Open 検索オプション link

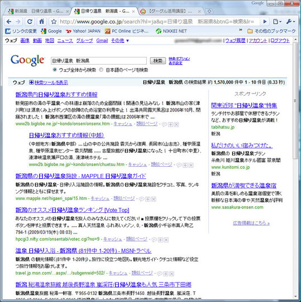point(179,59)
